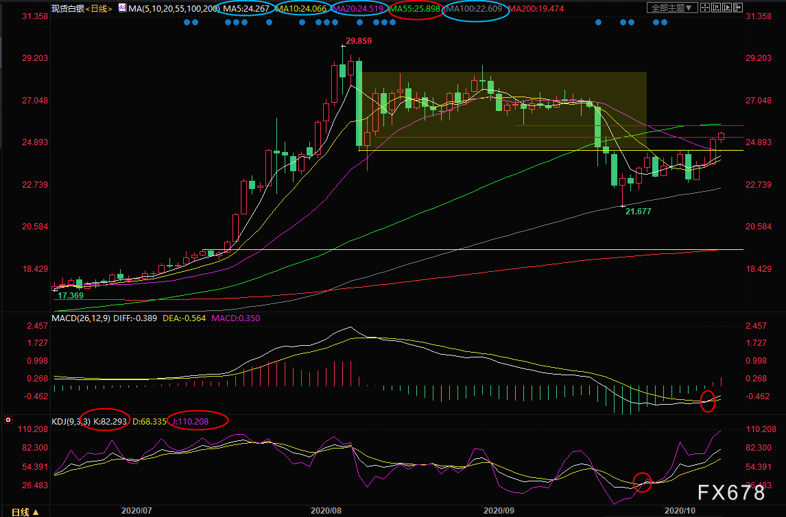Screen dimensions: 786x517
Task: Click the play-style icon in top-right toolbar
Action: click(728, 8)
